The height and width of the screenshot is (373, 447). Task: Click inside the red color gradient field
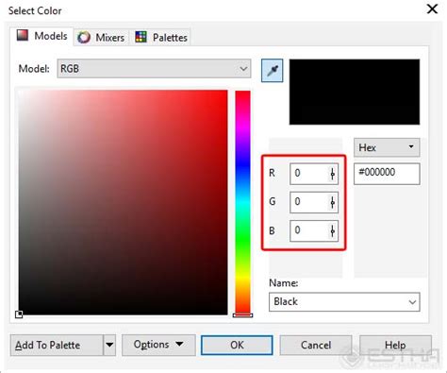[123, 202]
